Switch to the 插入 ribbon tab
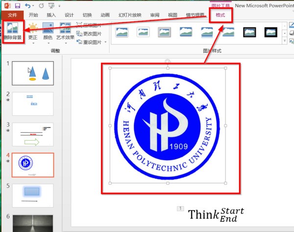 [x=51, y=15]
